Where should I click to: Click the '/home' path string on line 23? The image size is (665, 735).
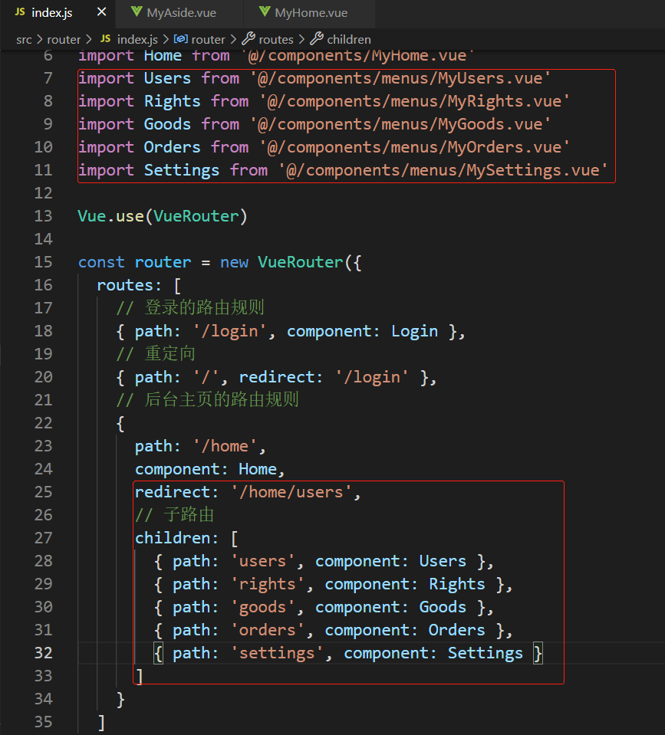(x=225, y=446)
